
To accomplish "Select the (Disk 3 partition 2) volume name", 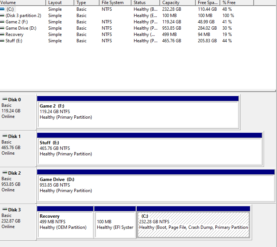I will (23, 16).
